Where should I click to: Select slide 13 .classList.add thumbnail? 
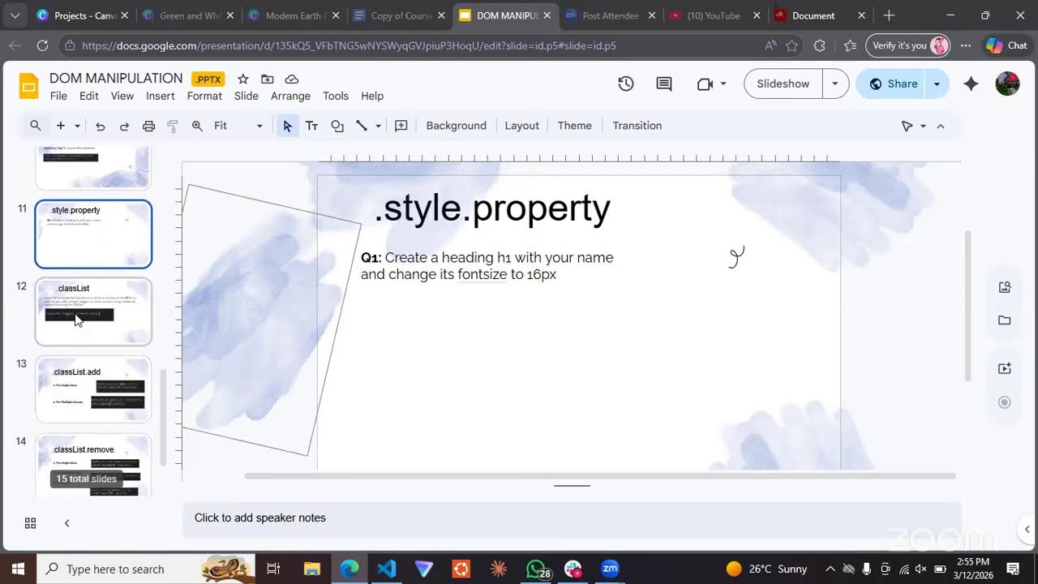(93, 389)
